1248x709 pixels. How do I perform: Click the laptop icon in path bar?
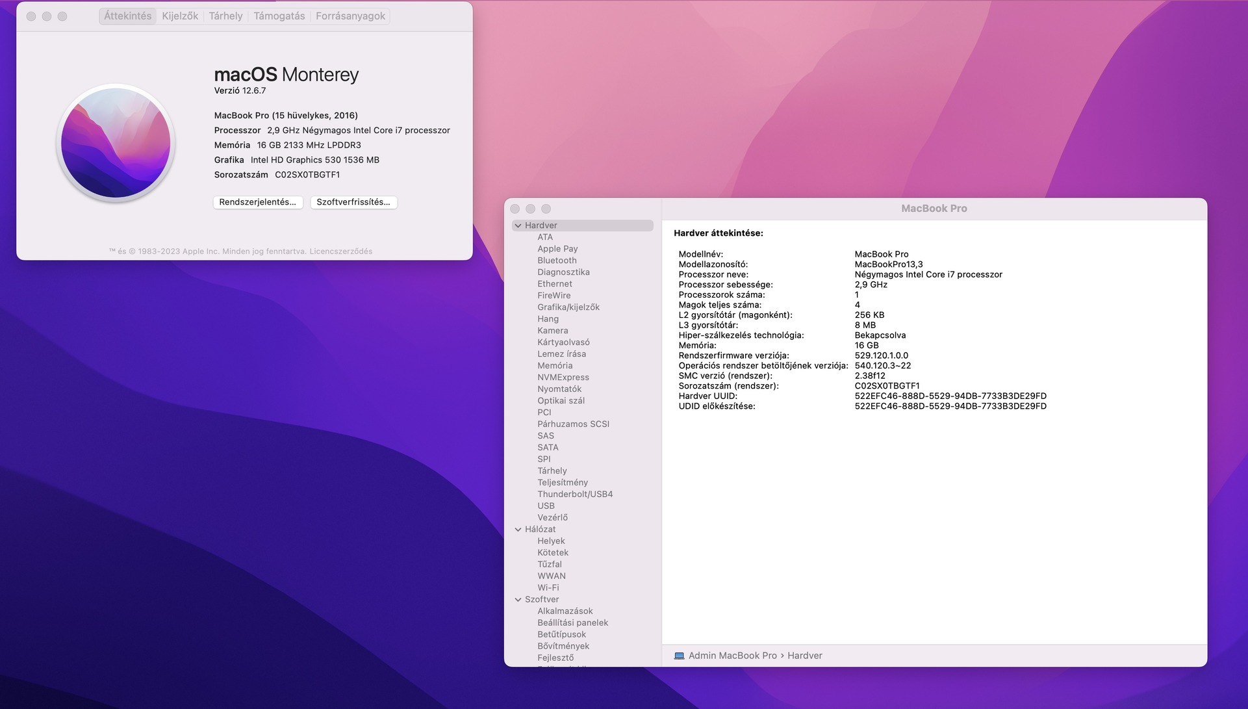click(679, 656)
